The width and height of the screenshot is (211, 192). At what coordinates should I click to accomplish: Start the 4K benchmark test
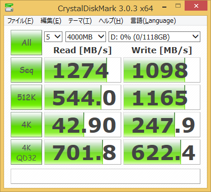26,125
